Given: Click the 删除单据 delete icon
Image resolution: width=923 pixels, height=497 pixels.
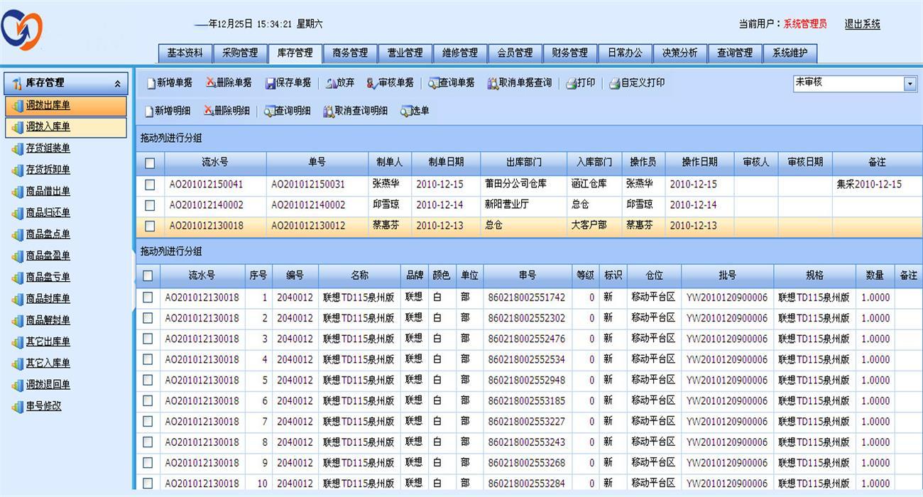Looking at the screenshot, I should [209, 82].
